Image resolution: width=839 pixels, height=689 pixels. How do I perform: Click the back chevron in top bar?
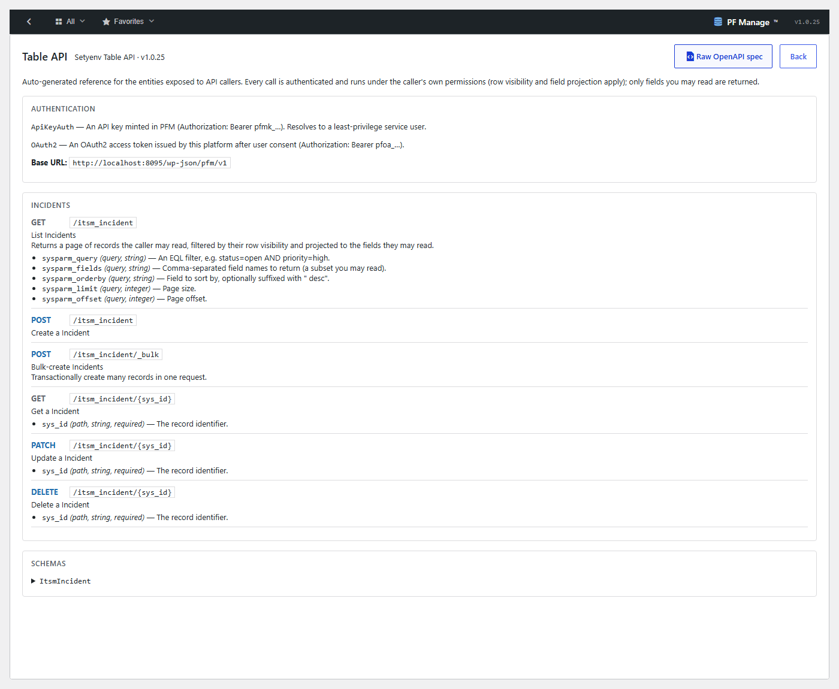tap(29, 22)
